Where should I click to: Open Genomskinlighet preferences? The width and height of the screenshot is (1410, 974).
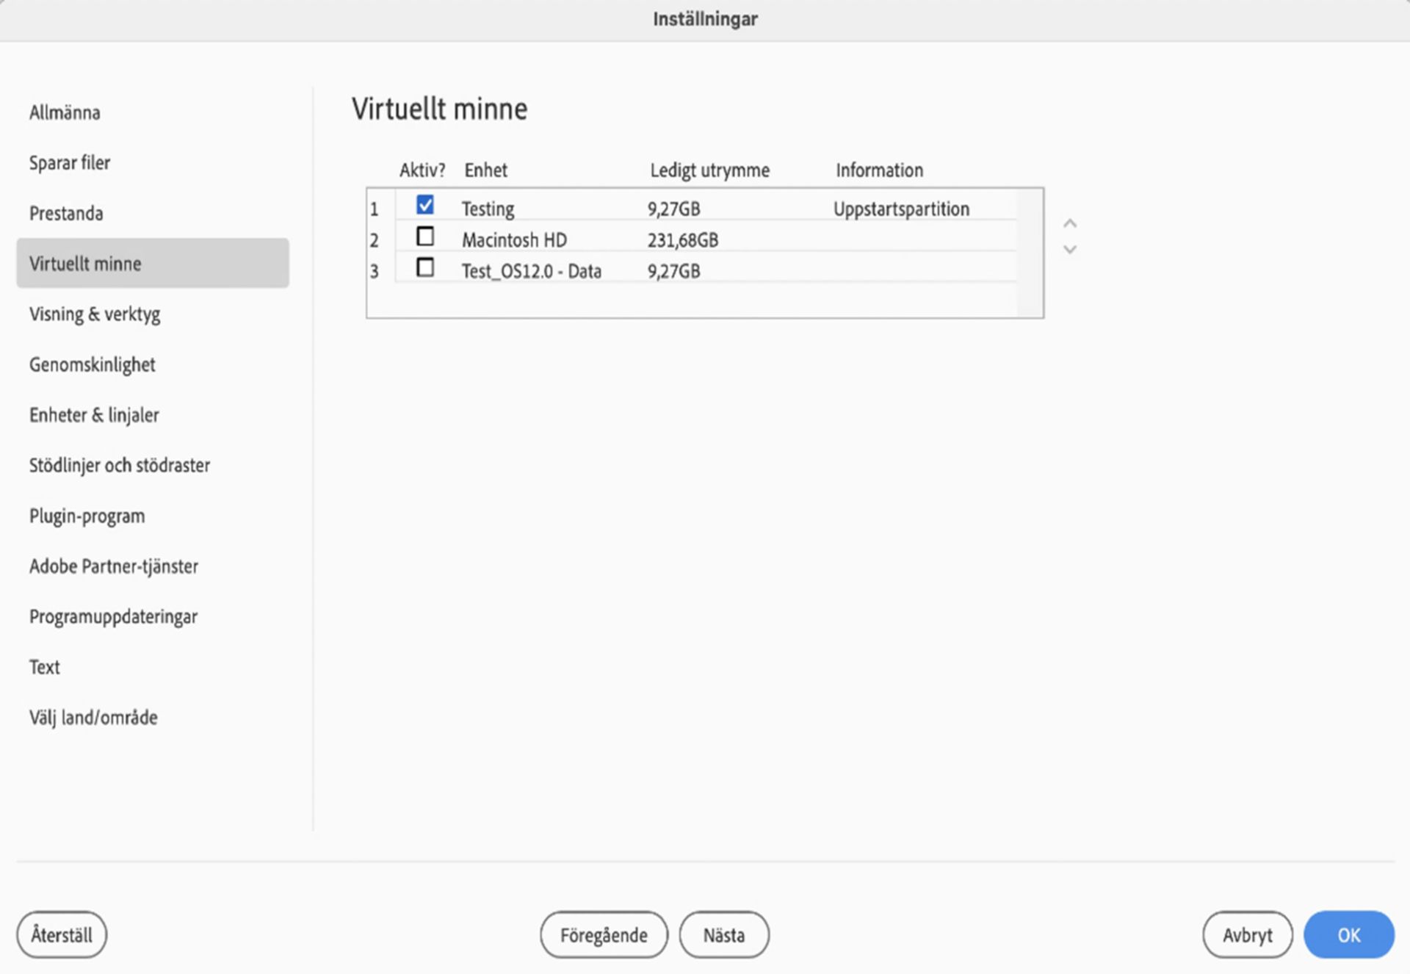point(93,365)
